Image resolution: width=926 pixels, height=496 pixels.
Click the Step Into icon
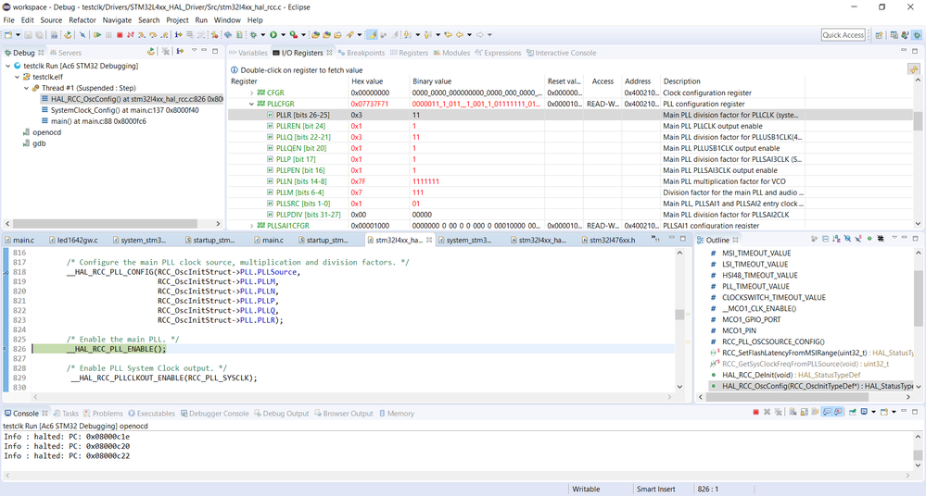coord(142,35)
